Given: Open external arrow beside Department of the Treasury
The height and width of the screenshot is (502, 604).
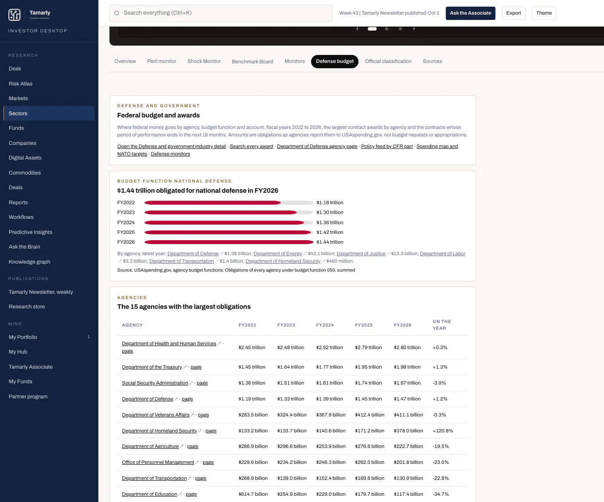Looking at the screenshot, I should tap(185, 367).
